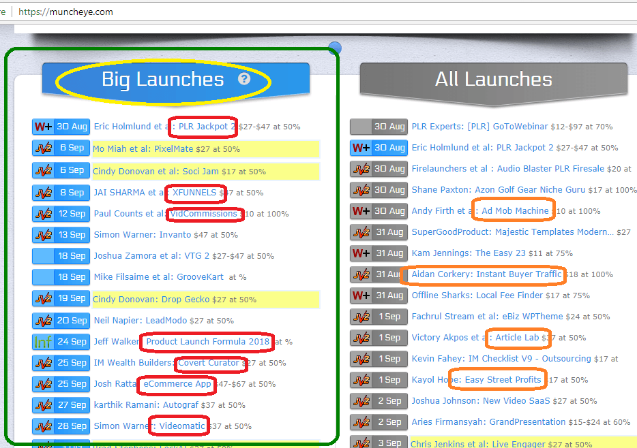Click JVZoo icon beside Azon Golf Gear row
Image resolution: width=637 pixels, height=448 pixels.
coord(361,190)
